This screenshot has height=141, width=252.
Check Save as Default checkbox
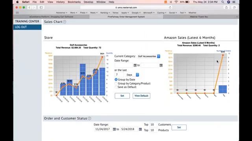tap(116, 87)
